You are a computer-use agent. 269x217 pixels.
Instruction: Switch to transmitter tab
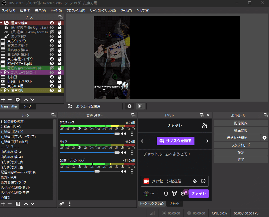(x=9, y=106)
